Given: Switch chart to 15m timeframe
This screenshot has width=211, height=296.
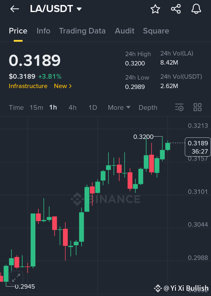Looking at the screenshot, I should coord(36,107).
